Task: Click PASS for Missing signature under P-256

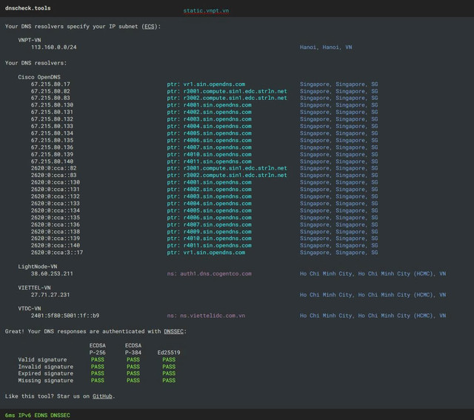Action: [97, 381]
